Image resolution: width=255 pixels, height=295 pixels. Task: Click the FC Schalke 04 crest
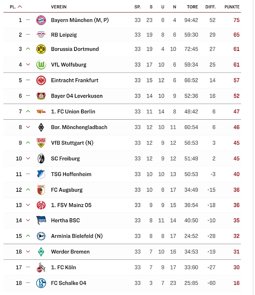tap(41, 283)
